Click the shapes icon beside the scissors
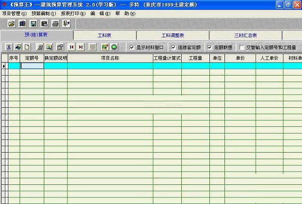Viewport: 302px width, 204px height. click(x=18, y=47)
